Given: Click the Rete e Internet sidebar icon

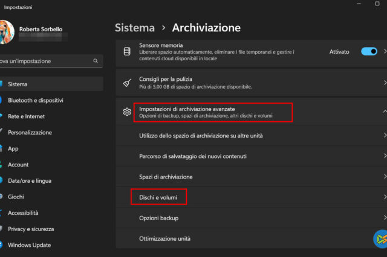Looking at the screenshot, I should coord(2,116).
